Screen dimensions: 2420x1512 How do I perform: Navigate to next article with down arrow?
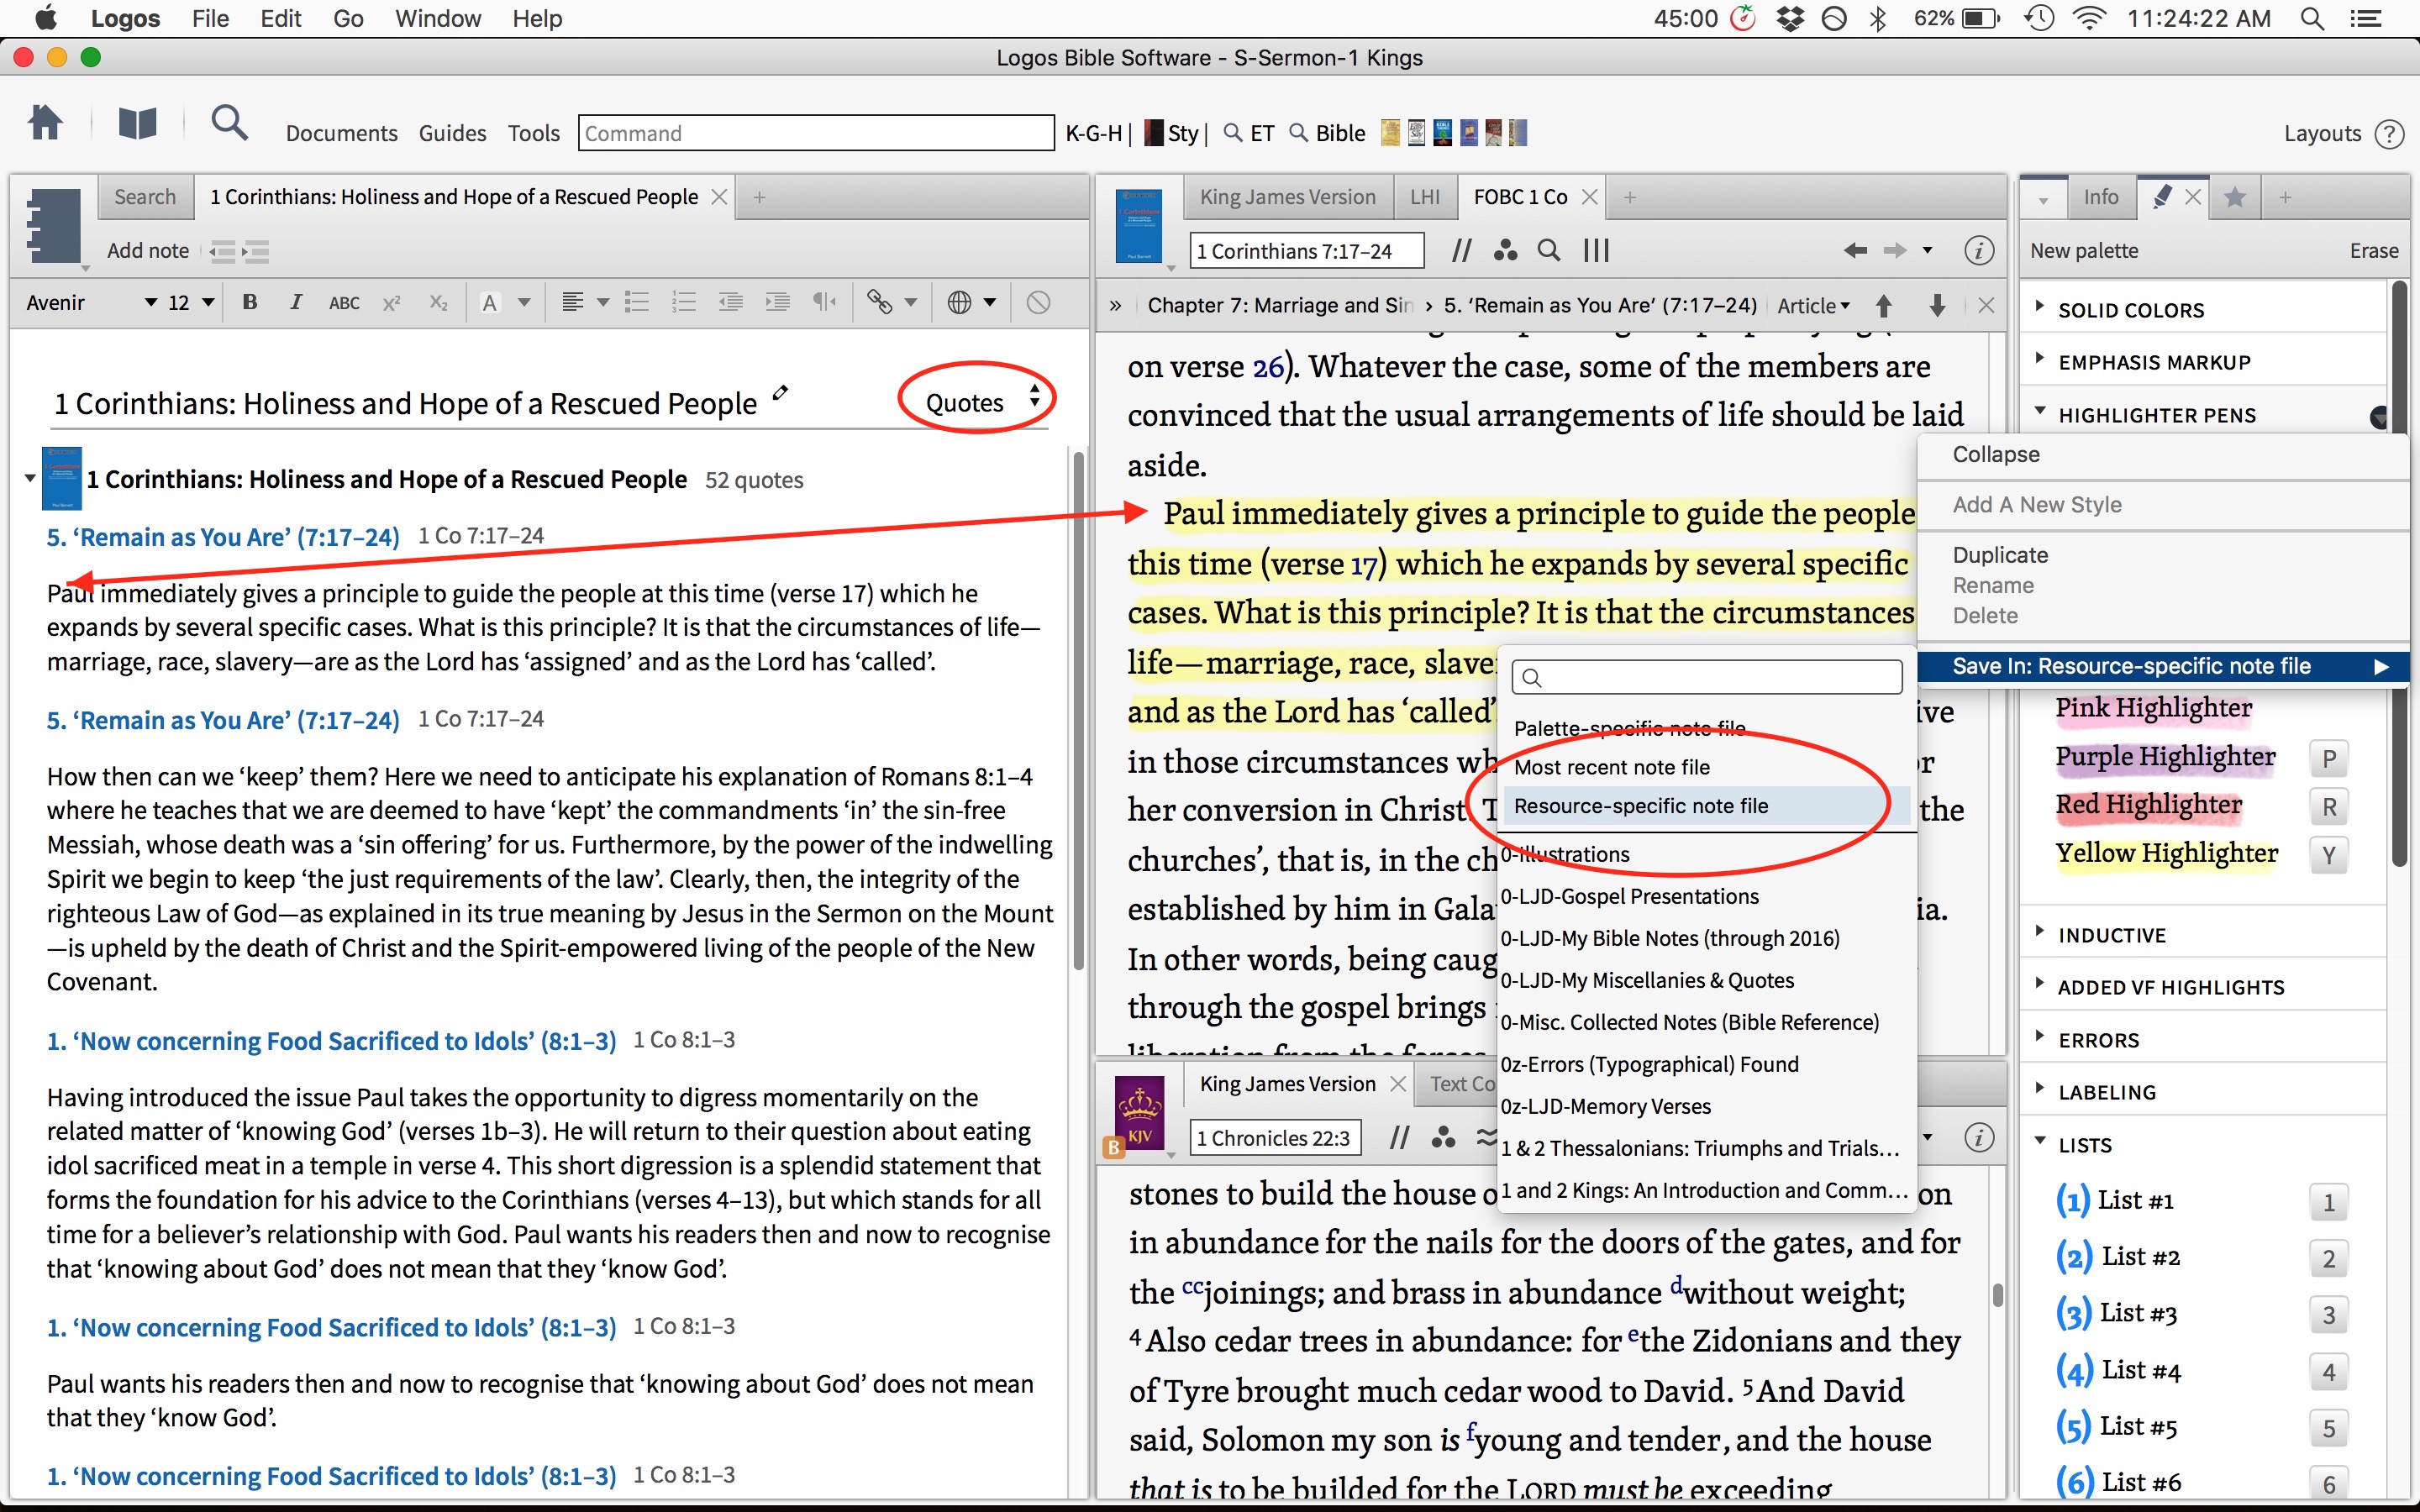(1937, 305)
